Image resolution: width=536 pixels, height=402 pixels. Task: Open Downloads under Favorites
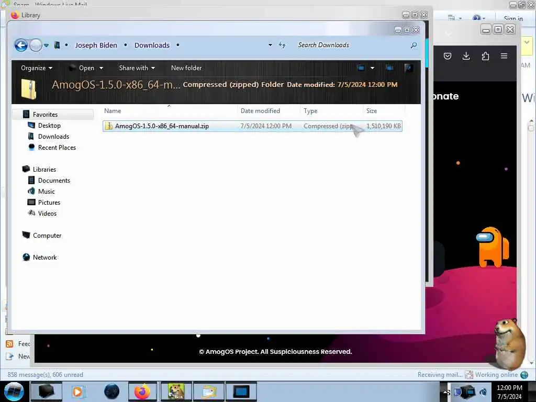(x=53, y=137)
